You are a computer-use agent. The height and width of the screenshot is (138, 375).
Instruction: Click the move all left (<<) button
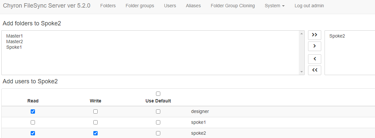coord(314,70)
